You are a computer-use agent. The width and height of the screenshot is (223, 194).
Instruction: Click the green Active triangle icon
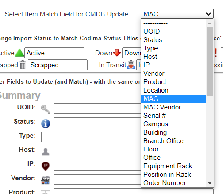(19, 53)
